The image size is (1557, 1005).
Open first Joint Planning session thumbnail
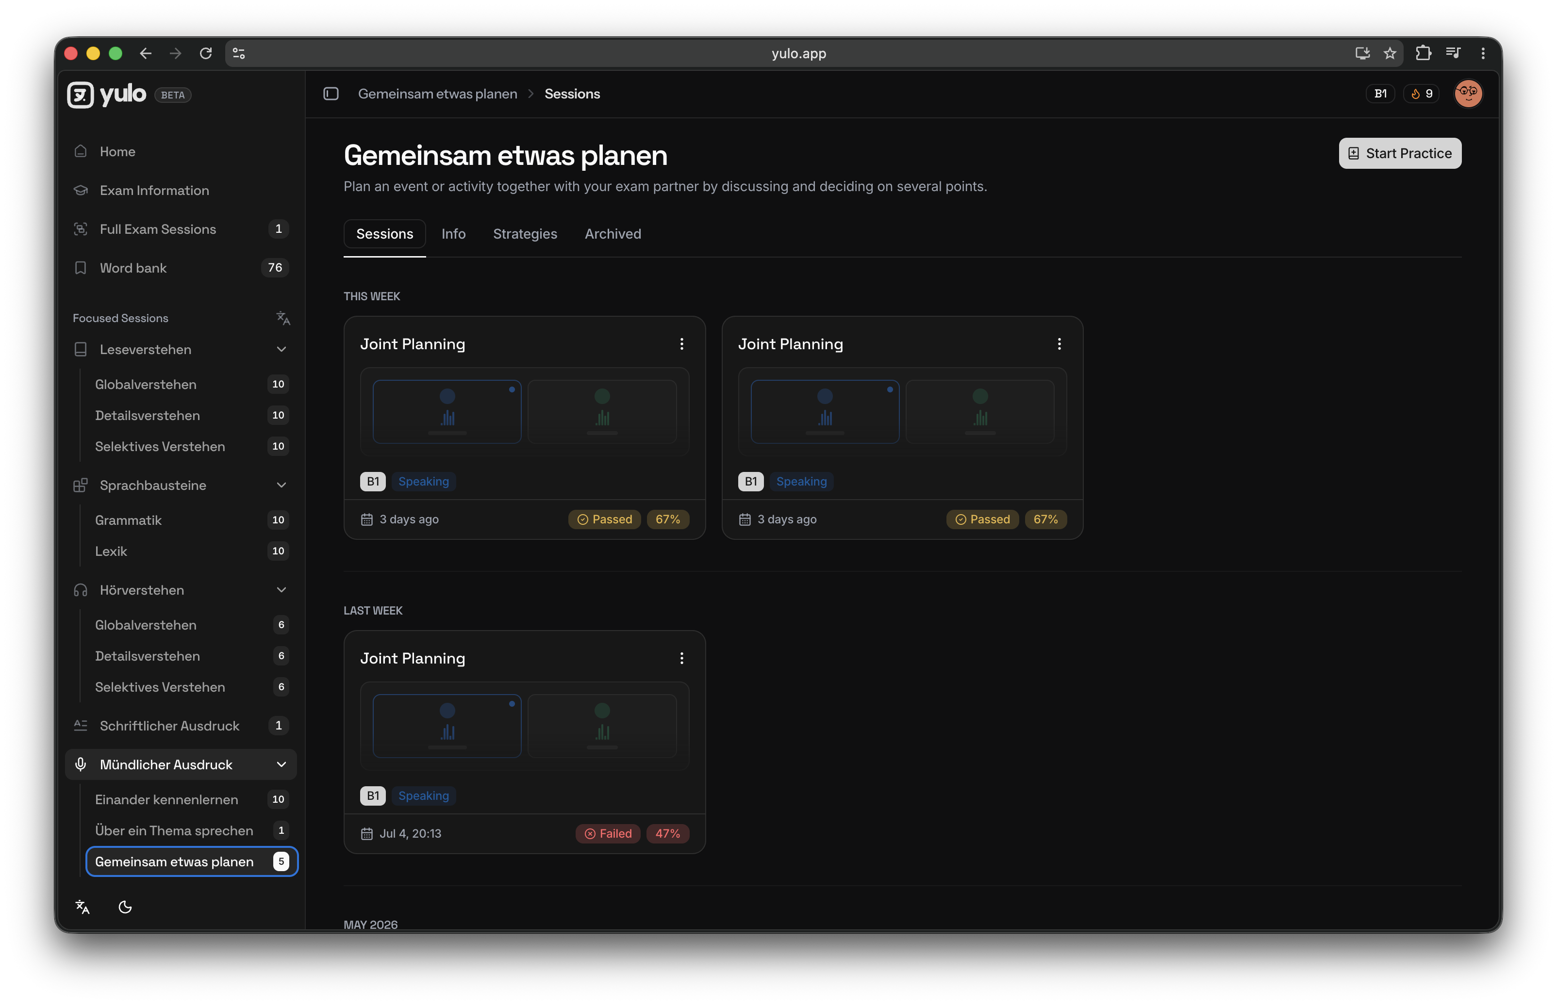pyautogui.click(x=524, y=412)
